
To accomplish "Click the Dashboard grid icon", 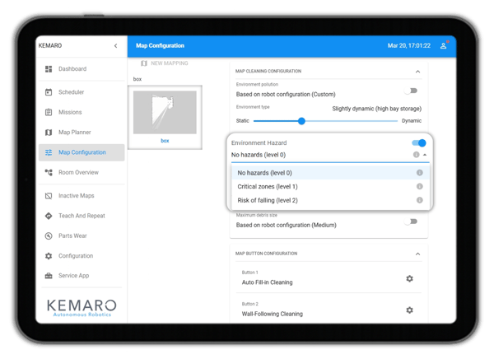I will click(x=49, y=68).
